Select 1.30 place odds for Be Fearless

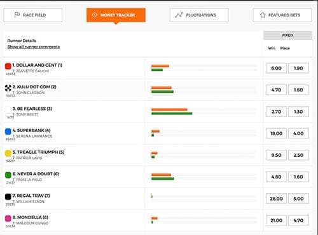click(298, 112)
